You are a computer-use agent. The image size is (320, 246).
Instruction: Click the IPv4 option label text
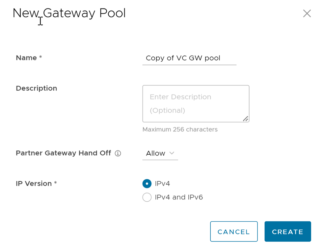162,184
